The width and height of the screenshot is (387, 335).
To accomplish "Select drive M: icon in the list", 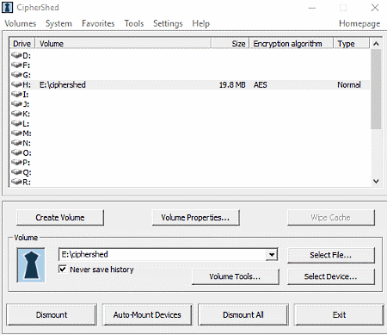I will pyautogui.click(x=16, y=133).
